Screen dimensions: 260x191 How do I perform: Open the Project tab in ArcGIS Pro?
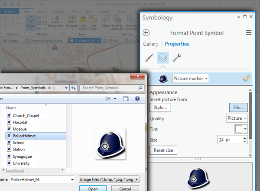[10, 11]
